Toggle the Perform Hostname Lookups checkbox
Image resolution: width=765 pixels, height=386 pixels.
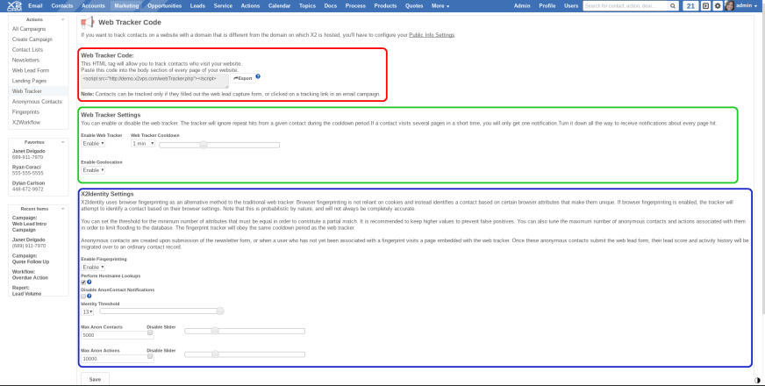click(83, 282)
